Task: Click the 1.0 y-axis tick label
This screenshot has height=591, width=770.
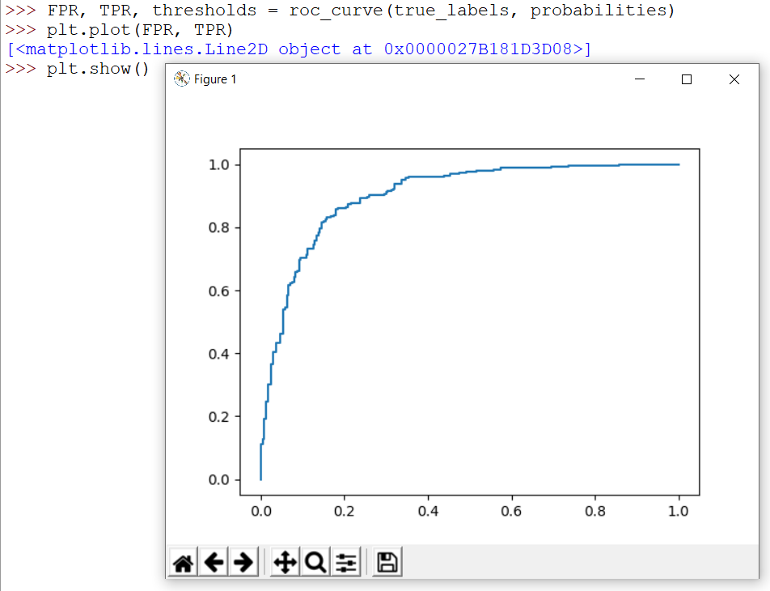Action: [x=219, y=163]
